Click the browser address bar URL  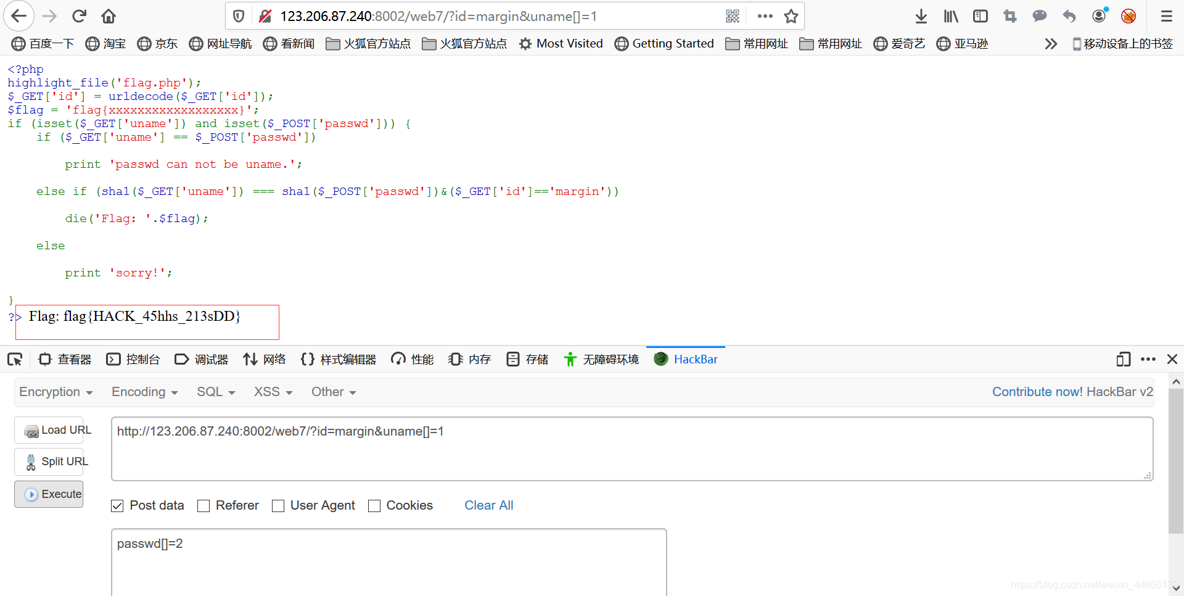click(x=438, y=16)
